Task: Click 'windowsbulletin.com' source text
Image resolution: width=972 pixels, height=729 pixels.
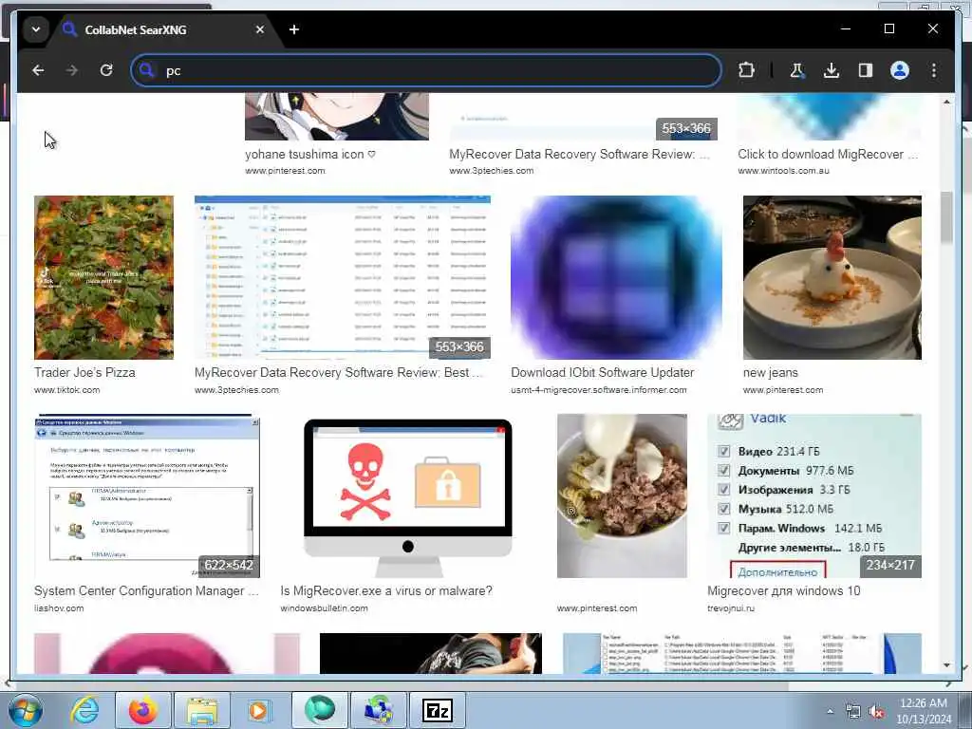Action: pos(324,608)
